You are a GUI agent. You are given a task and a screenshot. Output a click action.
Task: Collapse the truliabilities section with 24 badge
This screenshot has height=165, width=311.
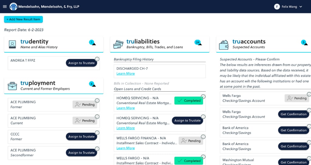(x=198, y=43)
